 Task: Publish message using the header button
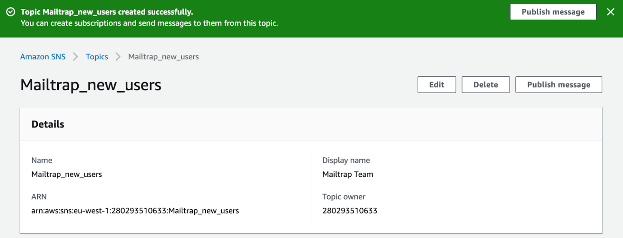[x=559, y=84]
